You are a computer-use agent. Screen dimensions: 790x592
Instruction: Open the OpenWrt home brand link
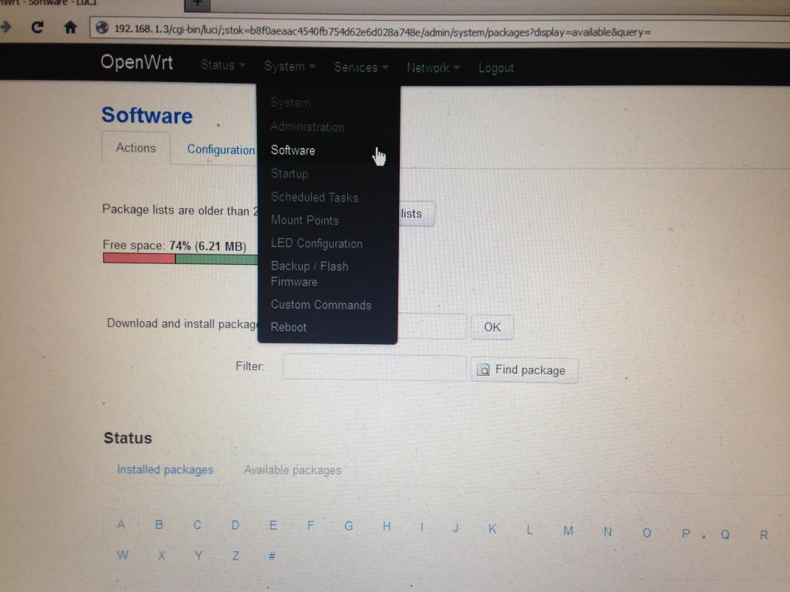136,62
